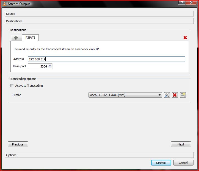The width and height of the screenshot is (199, 171).
Task: Enable the Activate Transcoding checkbox
Action: (12, 86)
